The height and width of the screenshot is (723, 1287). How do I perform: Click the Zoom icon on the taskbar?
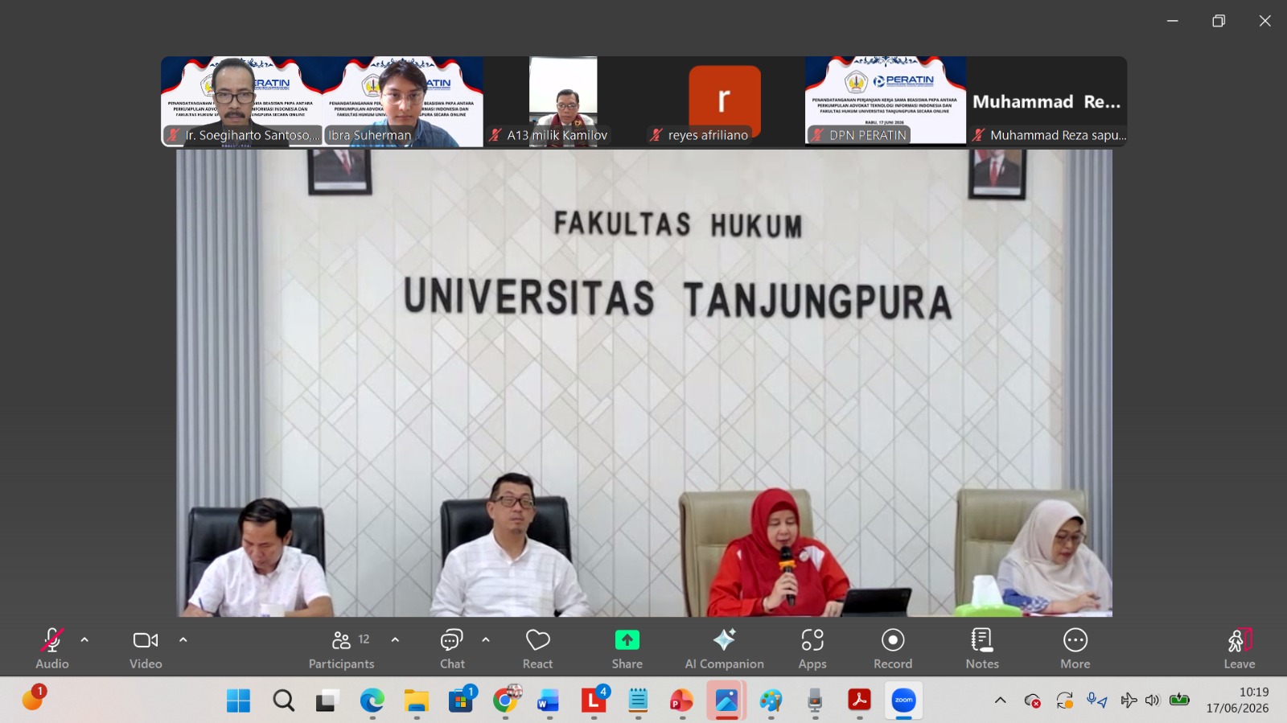point(903,700)
